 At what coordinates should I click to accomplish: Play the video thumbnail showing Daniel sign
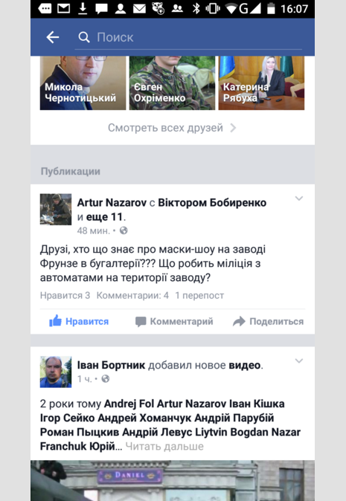pos(173,480)
